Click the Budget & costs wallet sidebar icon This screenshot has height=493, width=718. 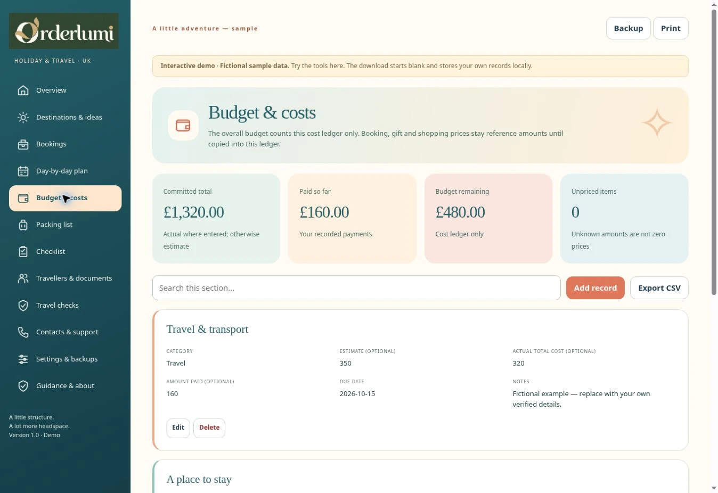click(x=23, y=198)
